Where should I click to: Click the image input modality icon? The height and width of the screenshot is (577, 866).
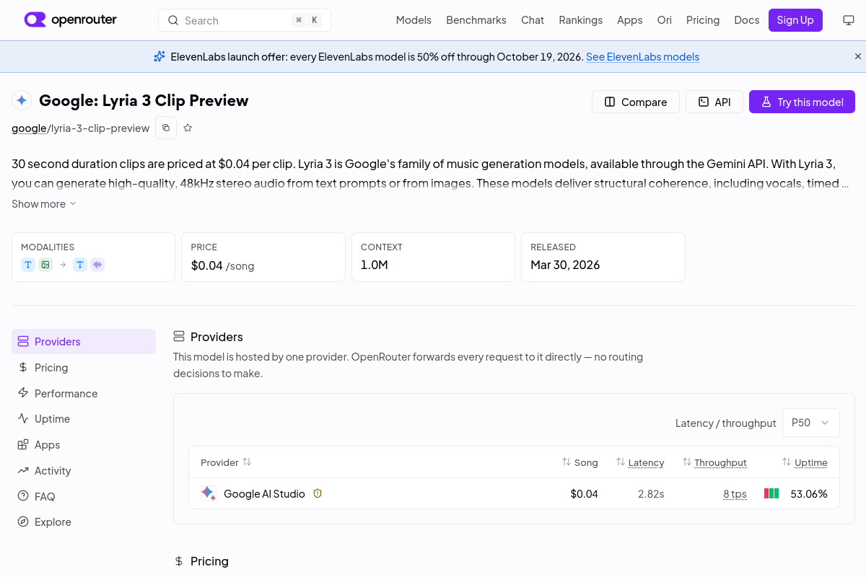tap(45, 265)
